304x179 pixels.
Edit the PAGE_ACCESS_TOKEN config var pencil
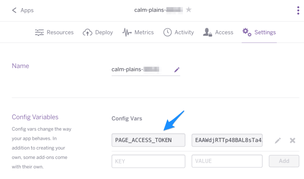pos(278,140)
